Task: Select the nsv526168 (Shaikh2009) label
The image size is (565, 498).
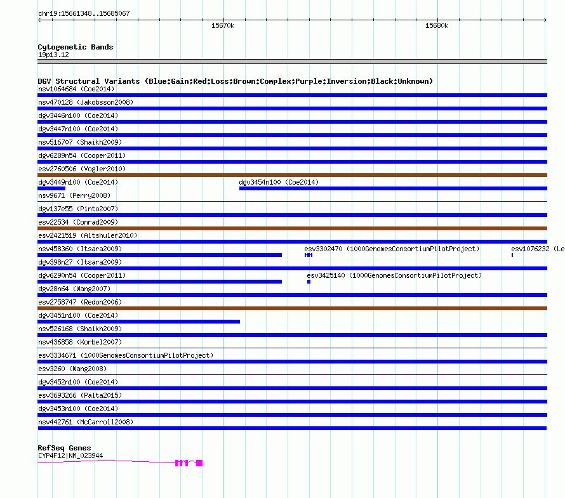Action: [80, 329]
